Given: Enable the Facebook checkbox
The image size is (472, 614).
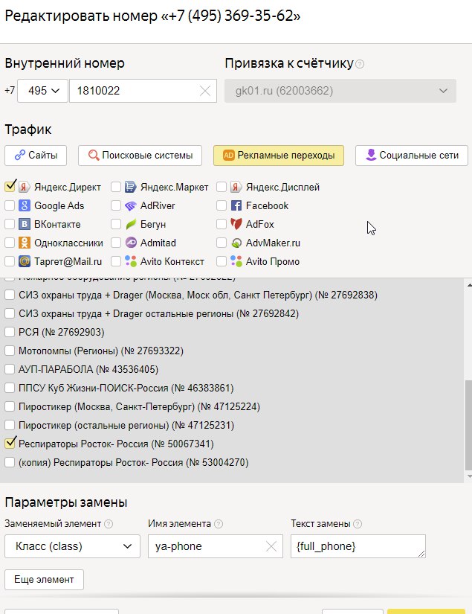Looking at the screenshot, I should pyautogui.click(x=222, y=205).
